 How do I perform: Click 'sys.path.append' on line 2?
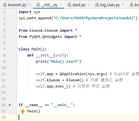pos(35,18)
